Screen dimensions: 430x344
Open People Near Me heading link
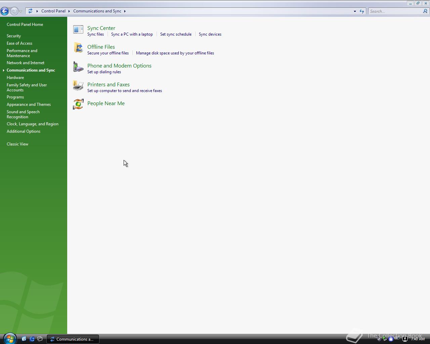tap(106, 103)
